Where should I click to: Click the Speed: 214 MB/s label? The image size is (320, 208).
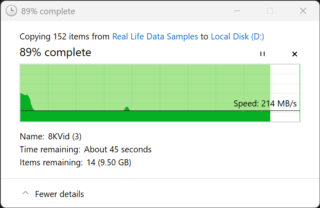(265, 104)
